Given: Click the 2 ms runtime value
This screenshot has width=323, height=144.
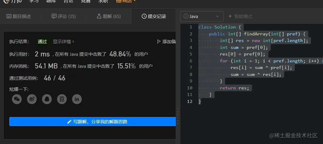Looking at the screenshot, I should click(42, 54).
